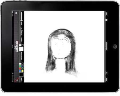Tap the battery indicator in the status bar

(x=13, y=12)
